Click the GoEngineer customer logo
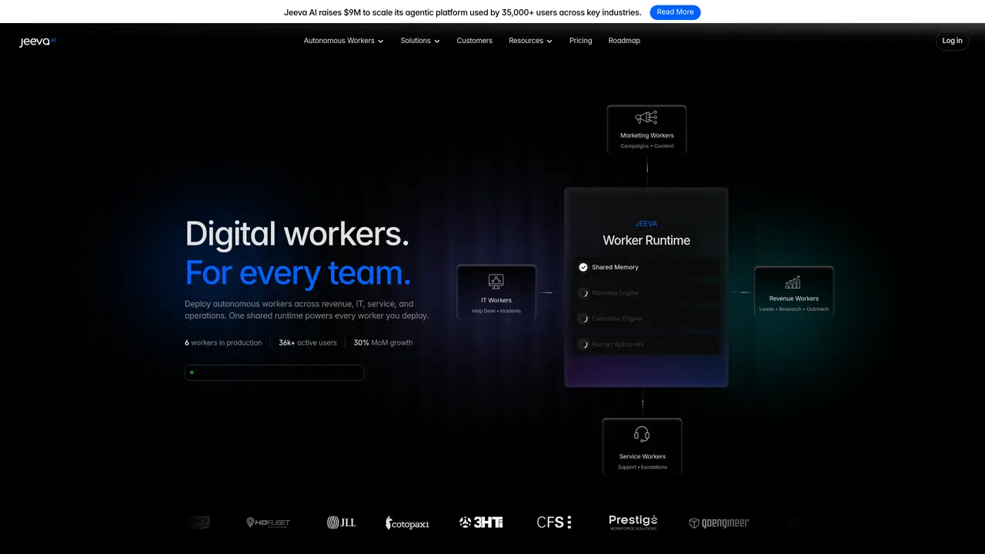985x554 pixels. (719, 523)
